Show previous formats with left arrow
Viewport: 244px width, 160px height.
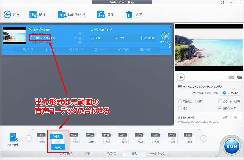point(29,138)
